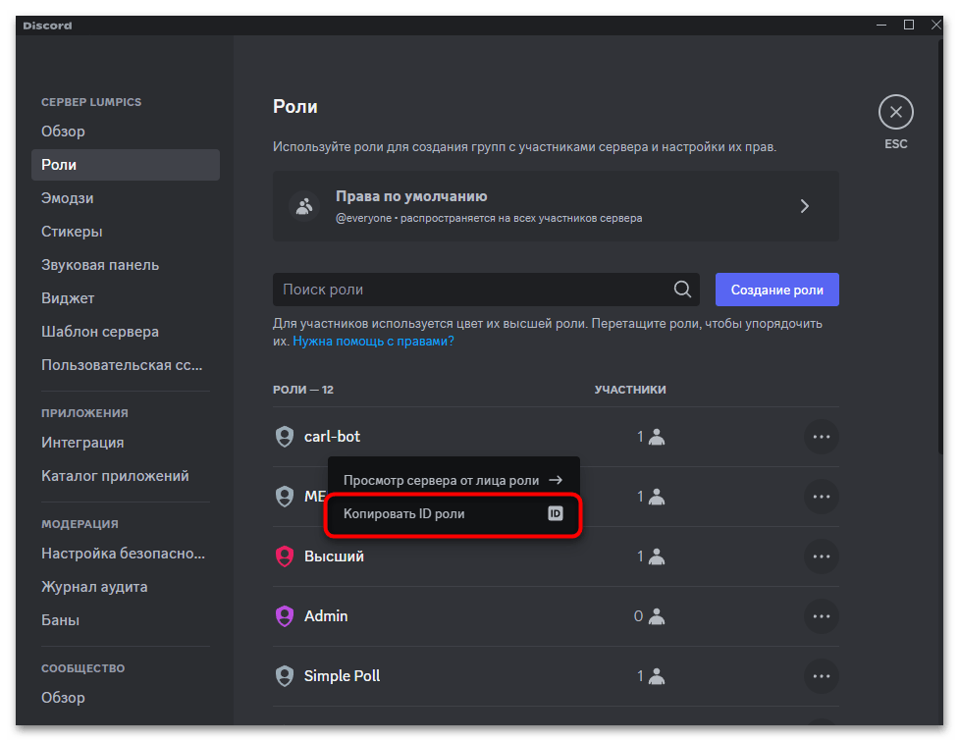The width and height of the screenshot is (959, 741).
Task: Click the ID badge icon in context menu
Action: click(x=555, y=513)
